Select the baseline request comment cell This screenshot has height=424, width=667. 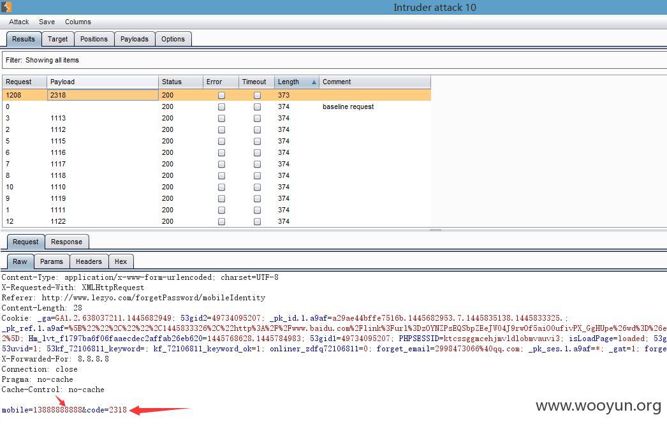pyautogui.click(x=375, y=106)
